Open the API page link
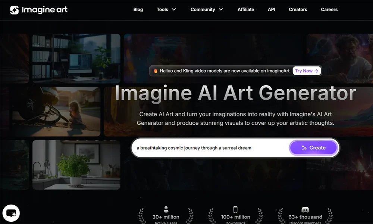 271,9
